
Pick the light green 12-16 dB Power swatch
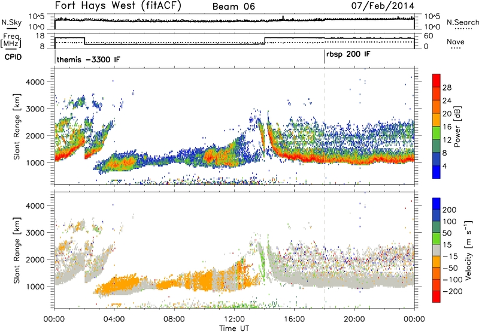click(436, 133)
